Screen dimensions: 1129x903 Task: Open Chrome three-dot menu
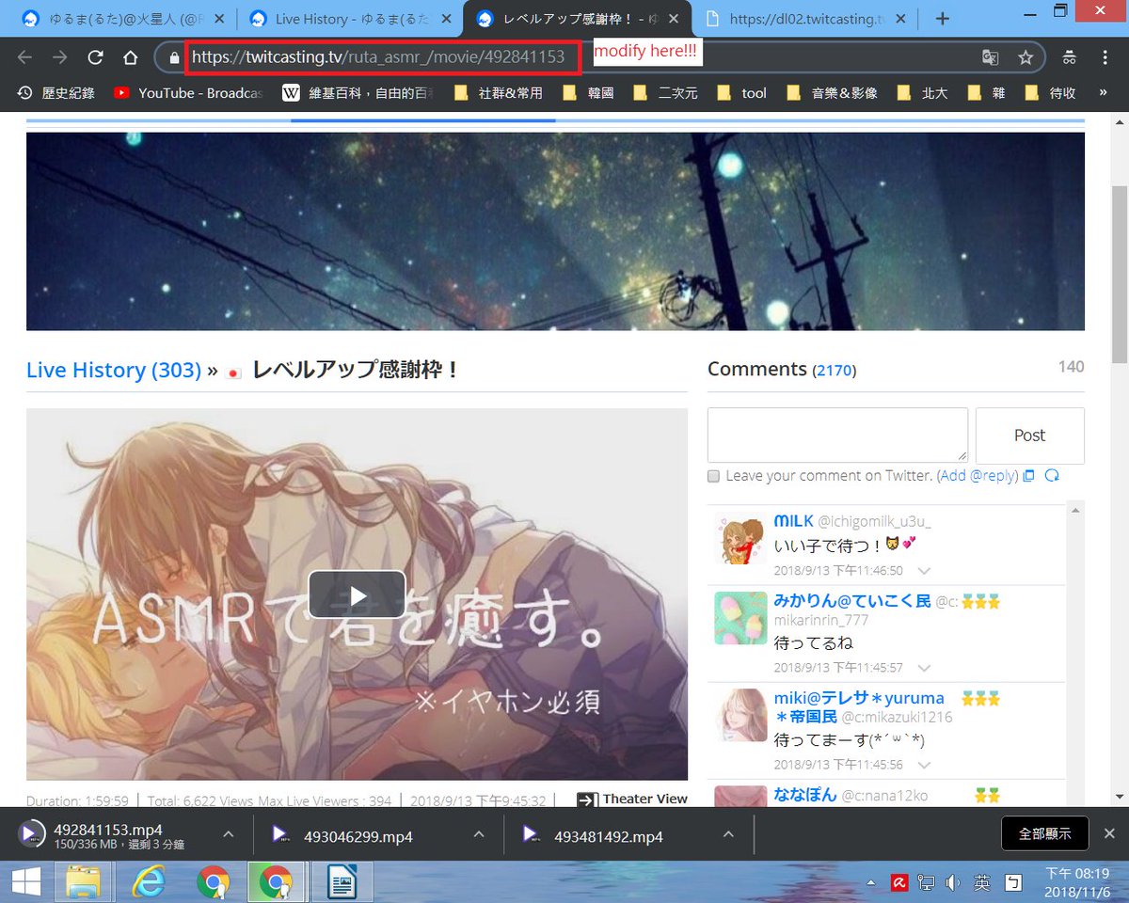1105,58
